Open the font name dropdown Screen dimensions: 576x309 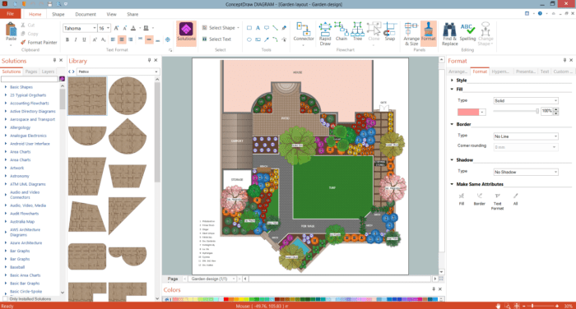point(95,28)
